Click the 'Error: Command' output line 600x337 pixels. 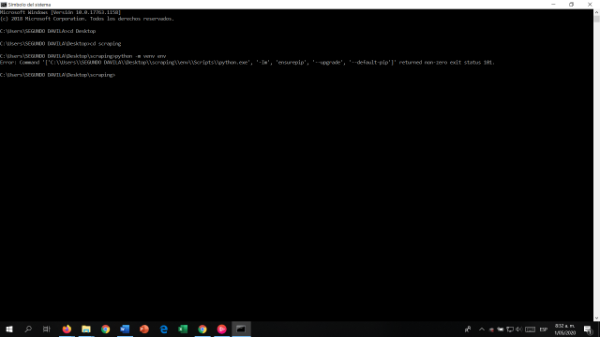[247, 63]
